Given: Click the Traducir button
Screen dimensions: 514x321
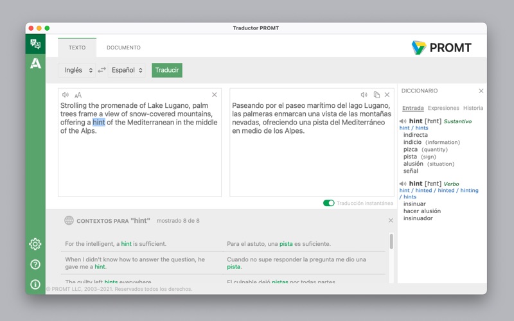Looking at the screenshot, I should point(167,70).
